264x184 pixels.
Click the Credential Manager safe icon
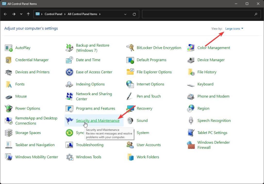[9, 60]
